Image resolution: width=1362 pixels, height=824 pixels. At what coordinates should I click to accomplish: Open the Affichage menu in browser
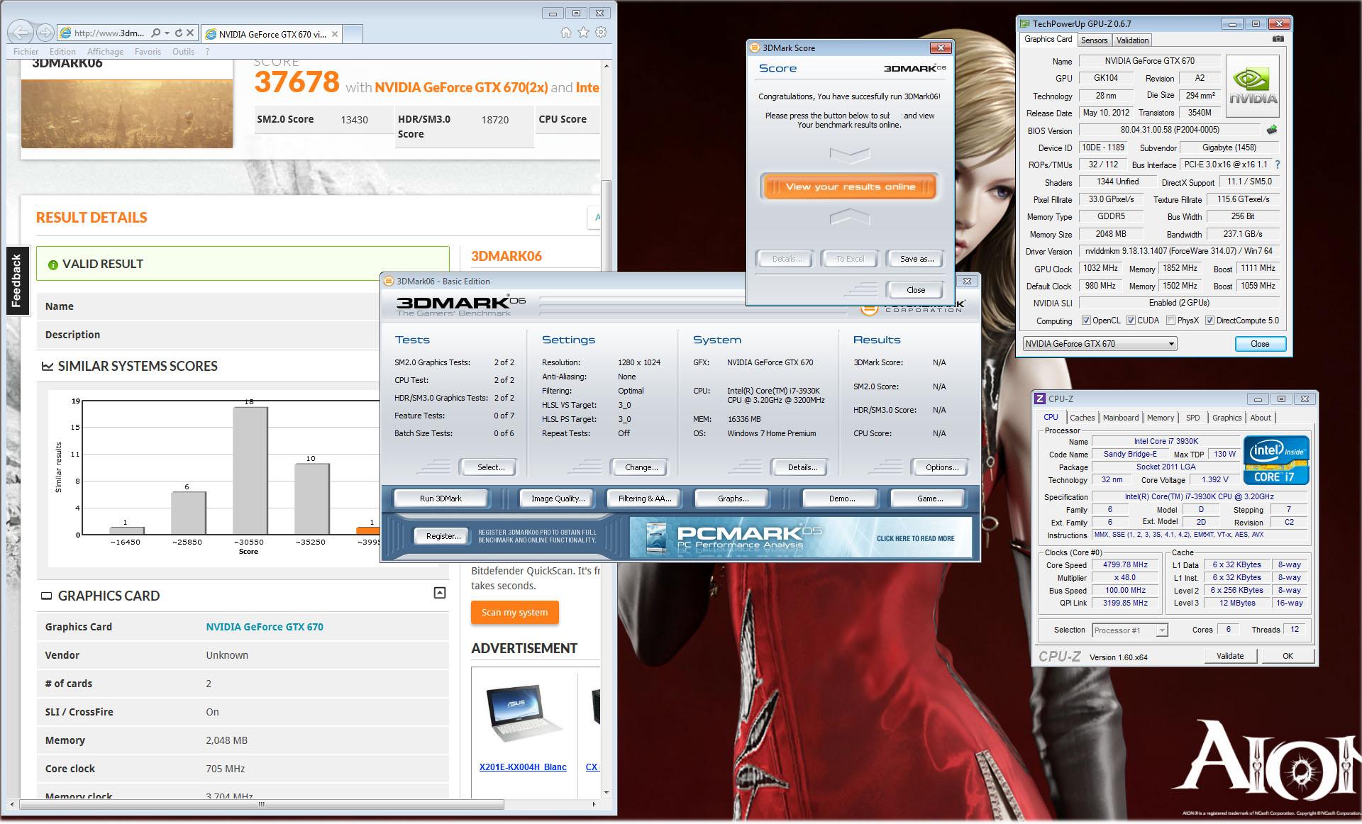(105, 52)
